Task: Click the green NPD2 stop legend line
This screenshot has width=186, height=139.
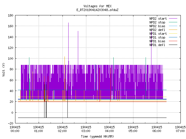Action: (173, 22)
